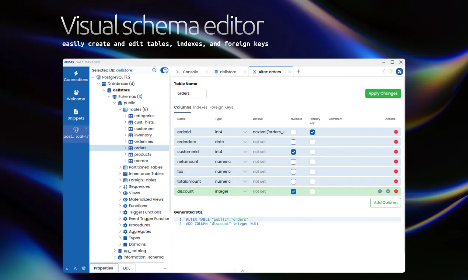468x280 pixels.
Task: Open the Snippets panel
Action: (76, 115)
